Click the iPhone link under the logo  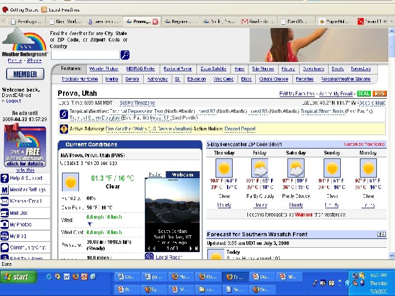[34, 61]
